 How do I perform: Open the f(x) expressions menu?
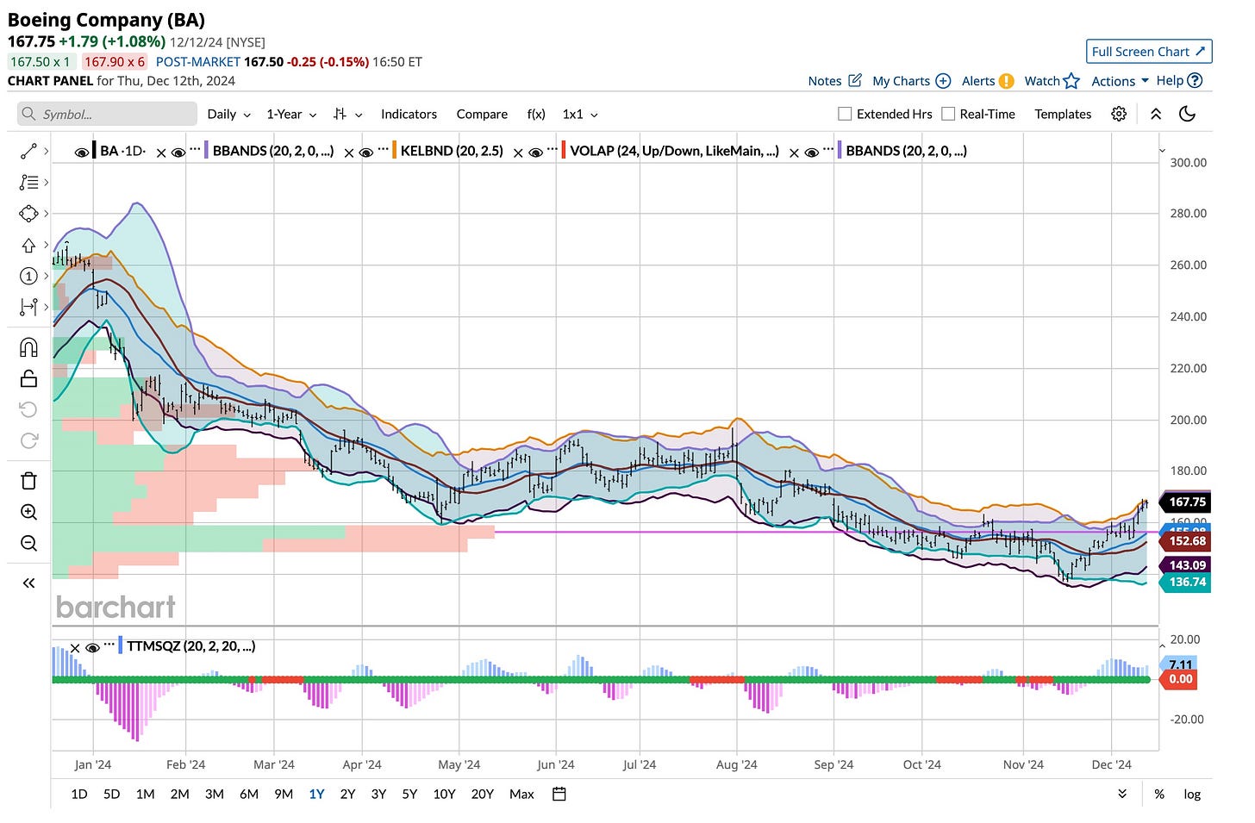[536, 114]
